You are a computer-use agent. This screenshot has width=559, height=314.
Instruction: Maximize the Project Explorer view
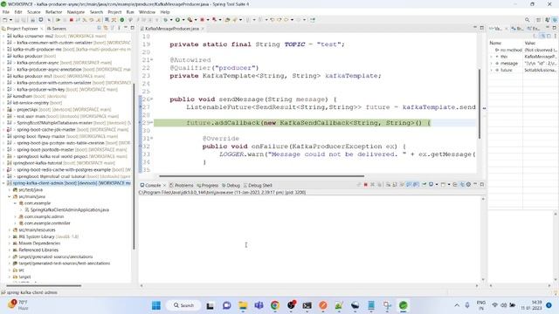(132, 28)
